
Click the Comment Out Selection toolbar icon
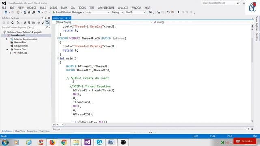(x=169, y=13)
